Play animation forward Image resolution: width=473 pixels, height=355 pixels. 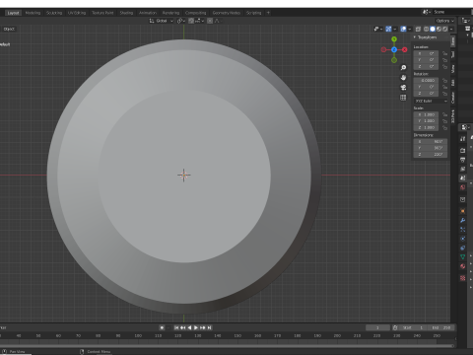(196, 327)
